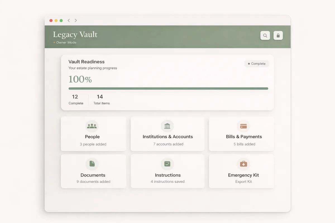Click the Instructions checklist icon

(167, 164)
